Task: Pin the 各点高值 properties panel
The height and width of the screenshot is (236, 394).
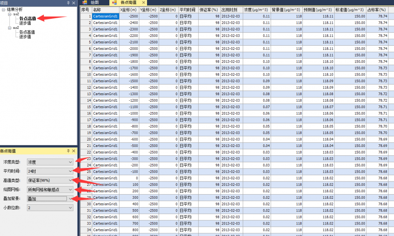Action: (68, 151)
